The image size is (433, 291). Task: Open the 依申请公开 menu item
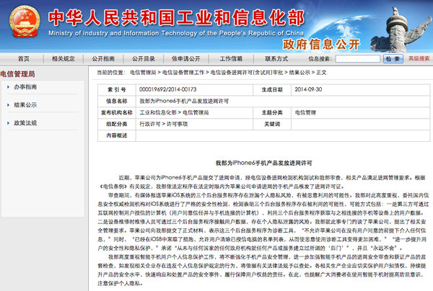pyautogui.click(x=186, y=58)
